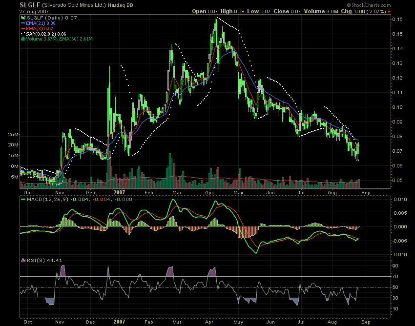This screenshot has height=326, width=415.
Task: Click the RSI(8) 44.41 indicator legend
Action: pyautogui.click(x=44, y=261)
